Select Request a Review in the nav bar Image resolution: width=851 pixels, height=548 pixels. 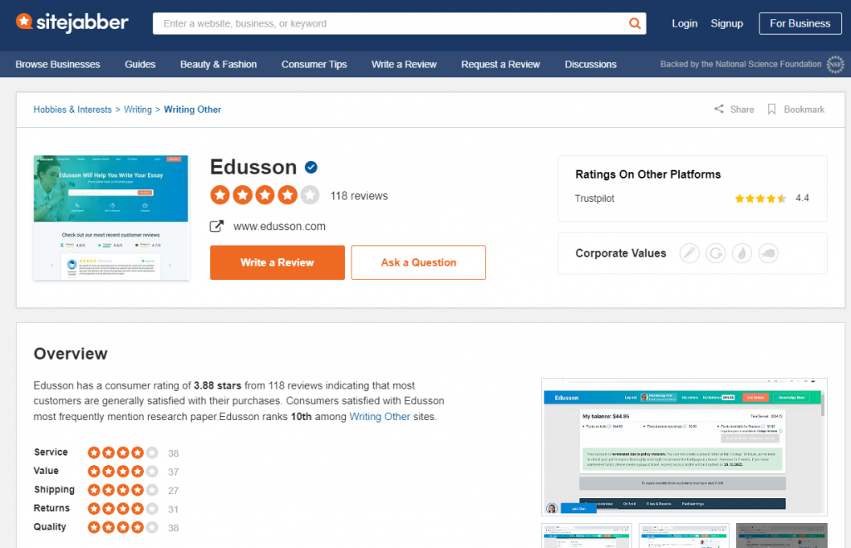pyautogui.click(x=500, y=64)
